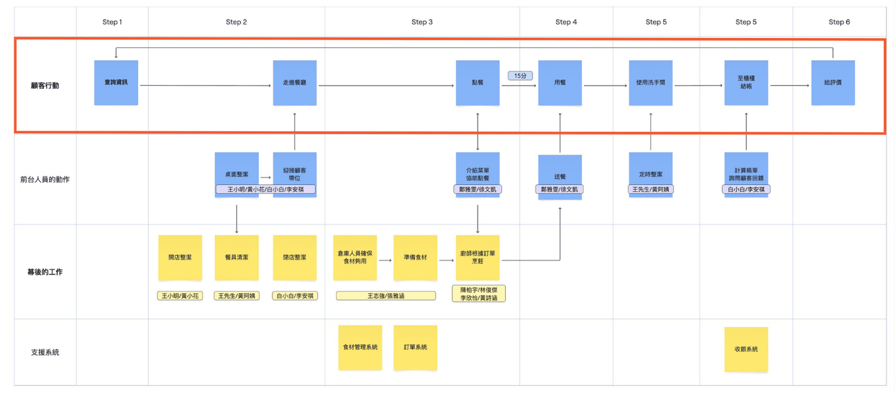Select the 計算帳單詢問顧客回饋 note
This screenshot has width=895, height=395.
tap(746, 174)
